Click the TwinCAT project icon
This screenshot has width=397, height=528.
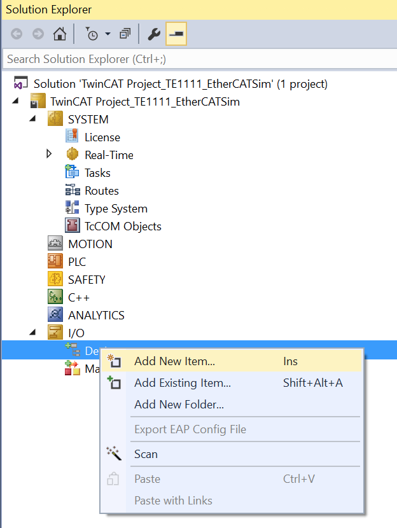coord(38,101)
